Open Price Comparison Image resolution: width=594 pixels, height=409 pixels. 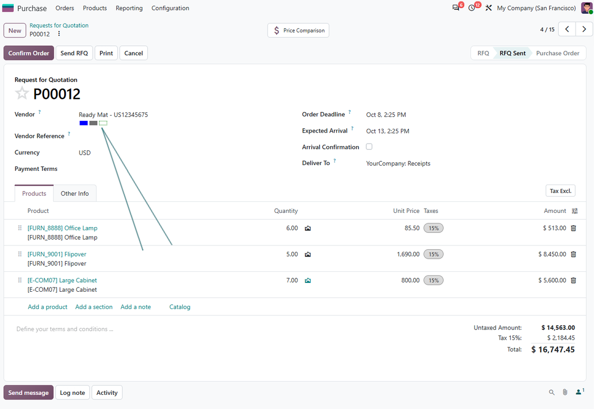pos(298,30)
